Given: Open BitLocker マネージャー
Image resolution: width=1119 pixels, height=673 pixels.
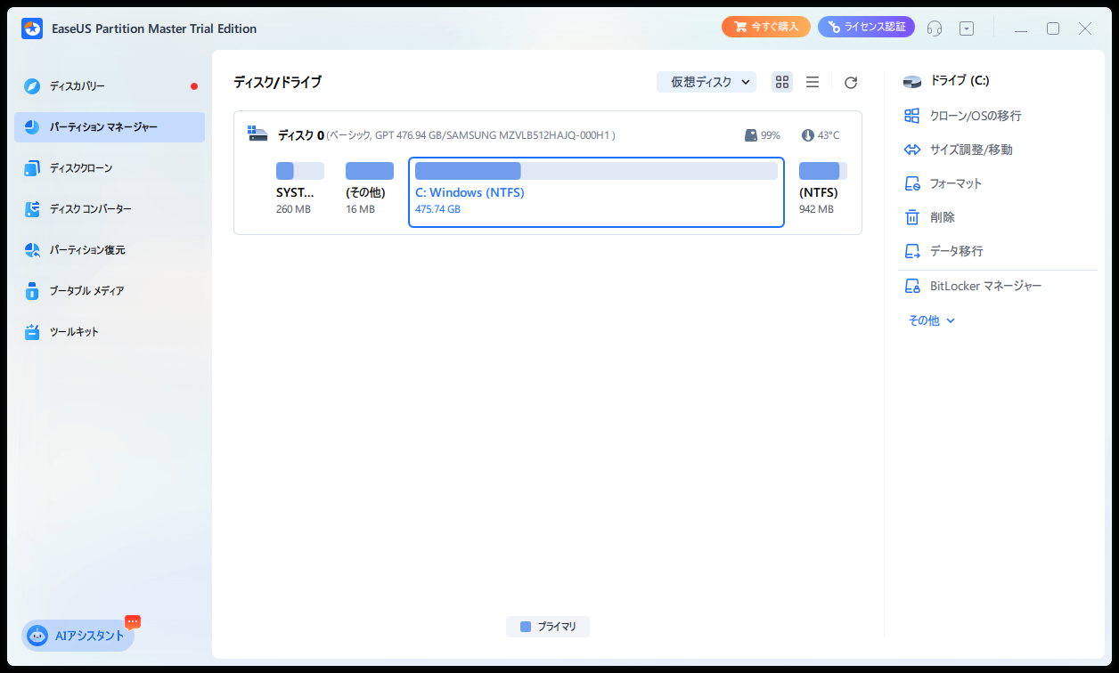Looking at the screenshot, I should click(985, 286).
